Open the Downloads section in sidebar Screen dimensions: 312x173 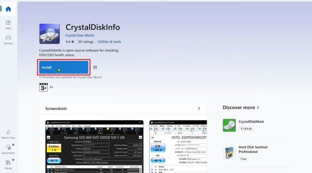(8, 150)
